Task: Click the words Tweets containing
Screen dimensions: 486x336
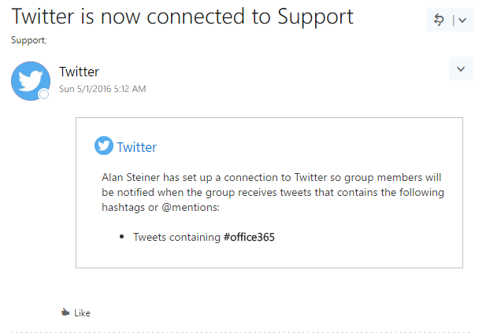Action: [x=176, y=237]
